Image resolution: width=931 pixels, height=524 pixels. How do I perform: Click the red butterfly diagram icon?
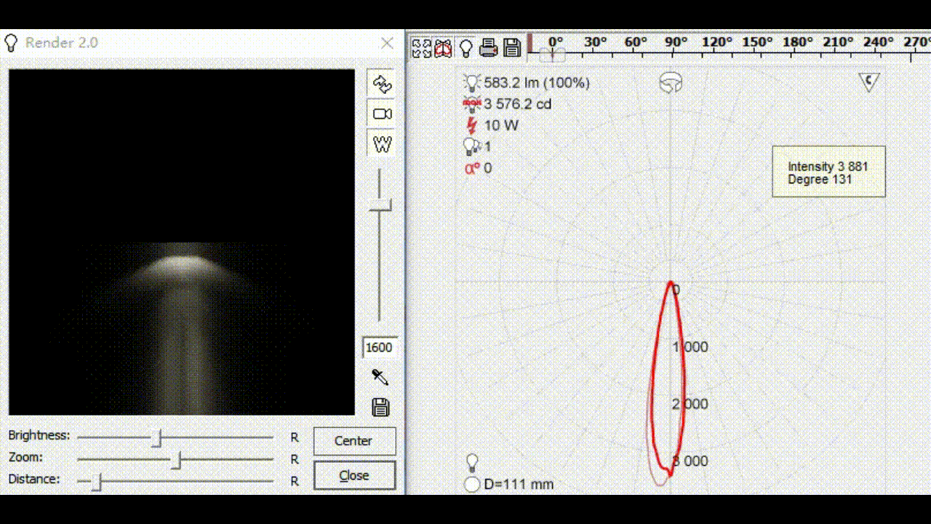443,47
